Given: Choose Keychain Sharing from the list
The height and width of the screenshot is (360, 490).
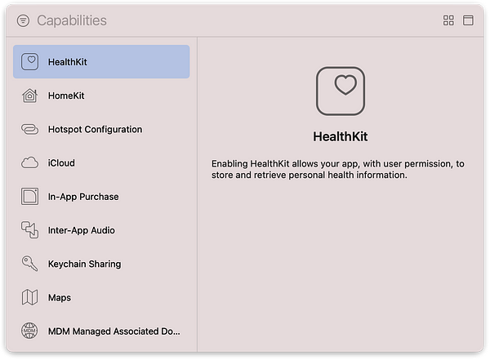Looking at the screenshot, I should pyautogui.click(x=101, y=264).
